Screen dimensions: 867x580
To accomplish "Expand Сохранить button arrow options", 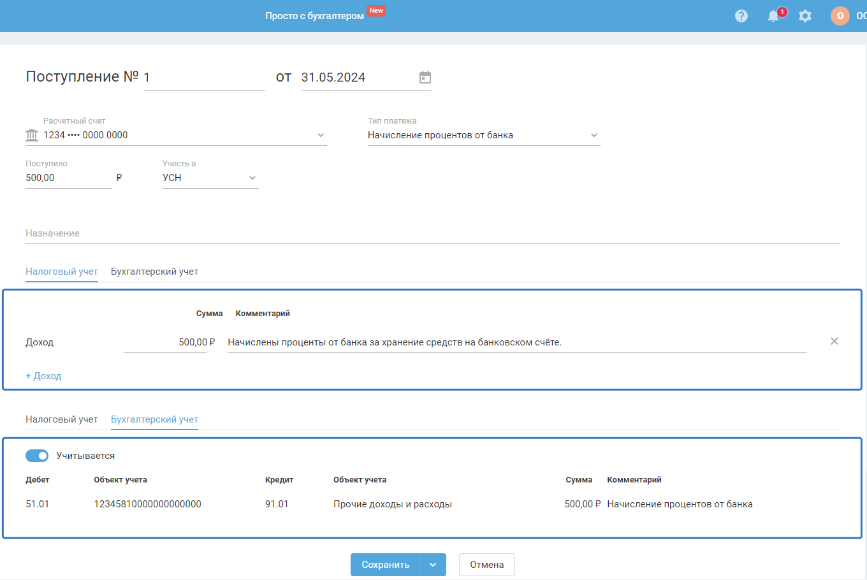I will click(433, 565).
